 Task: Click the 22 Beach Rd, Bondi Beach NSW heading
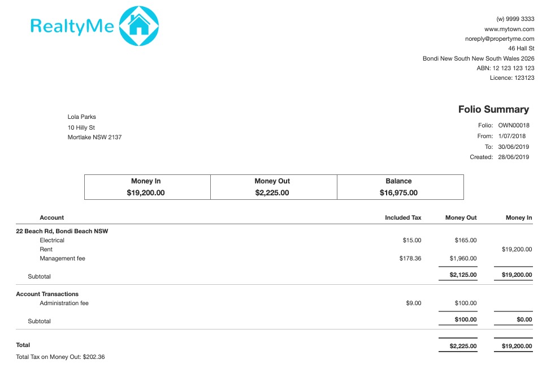click(62, 231)
